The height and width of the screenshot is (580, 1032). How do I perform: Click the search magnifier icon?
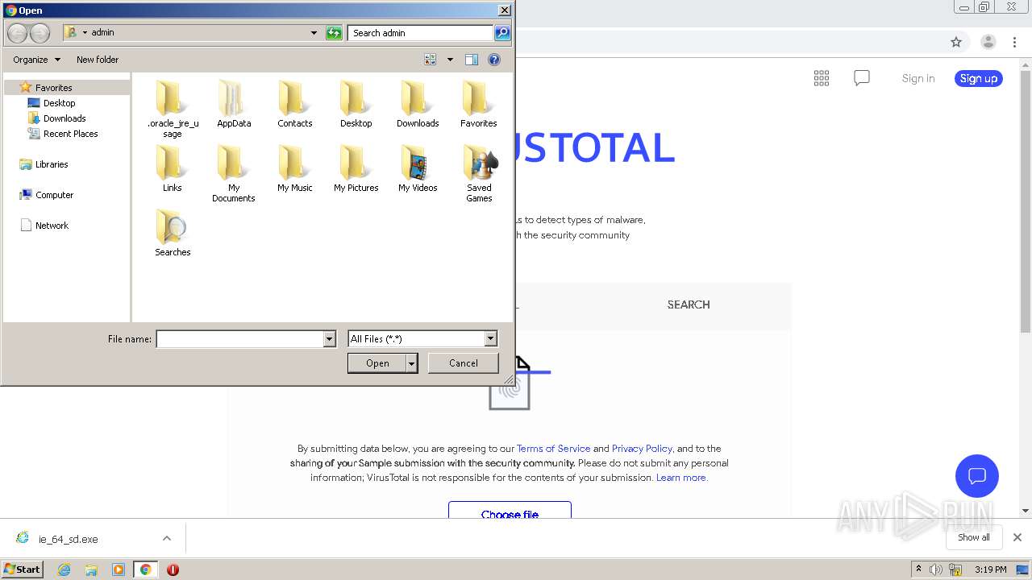click(502, 33)
